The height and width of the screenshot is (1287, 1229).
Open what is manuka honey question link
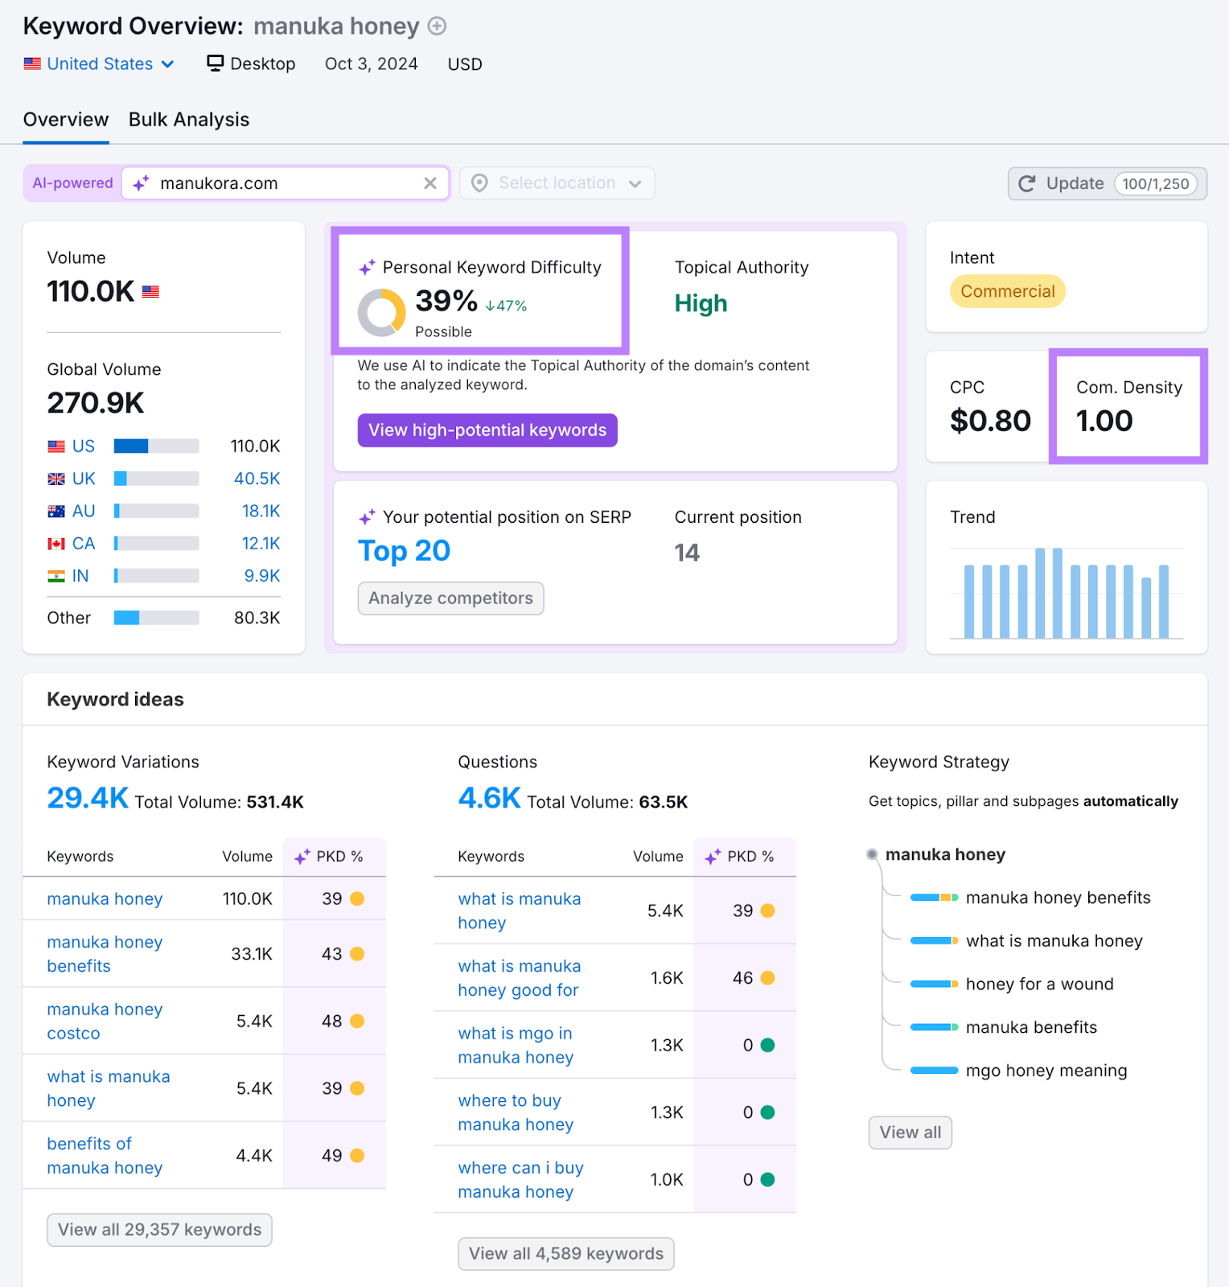point(520,911)
